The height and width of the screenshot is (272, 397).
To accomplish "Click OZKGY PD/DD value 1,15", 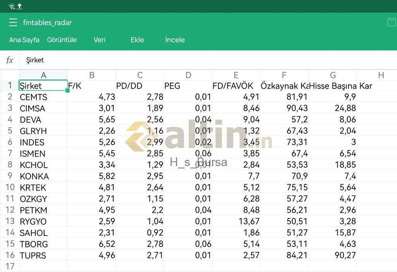I will tap(140, 199).
